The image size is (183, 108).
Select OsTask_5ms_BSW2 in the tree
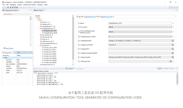[50, 60]
